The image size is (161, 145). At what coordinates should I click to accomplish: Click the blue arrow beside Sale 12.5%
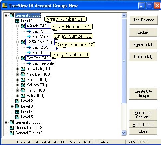[29, 53]
